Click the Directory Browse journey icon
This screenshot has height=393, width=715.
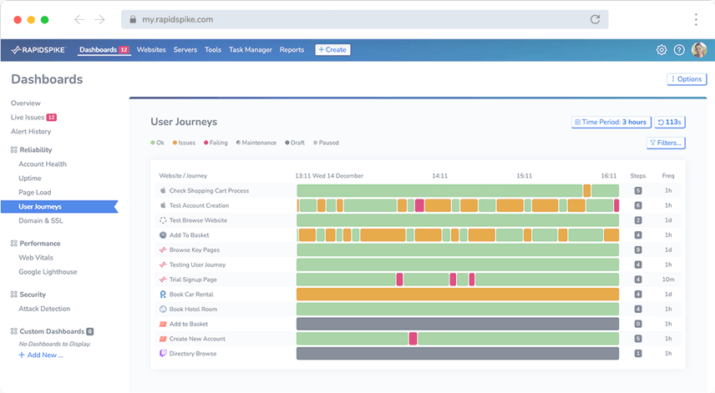click(x=163, y=354)
